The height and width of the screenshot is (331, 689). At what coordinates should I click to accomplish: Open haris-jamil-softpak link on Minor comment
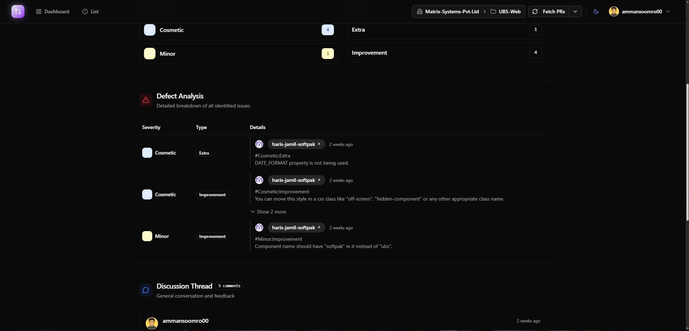pyautogui.click(x=296, y=227)
